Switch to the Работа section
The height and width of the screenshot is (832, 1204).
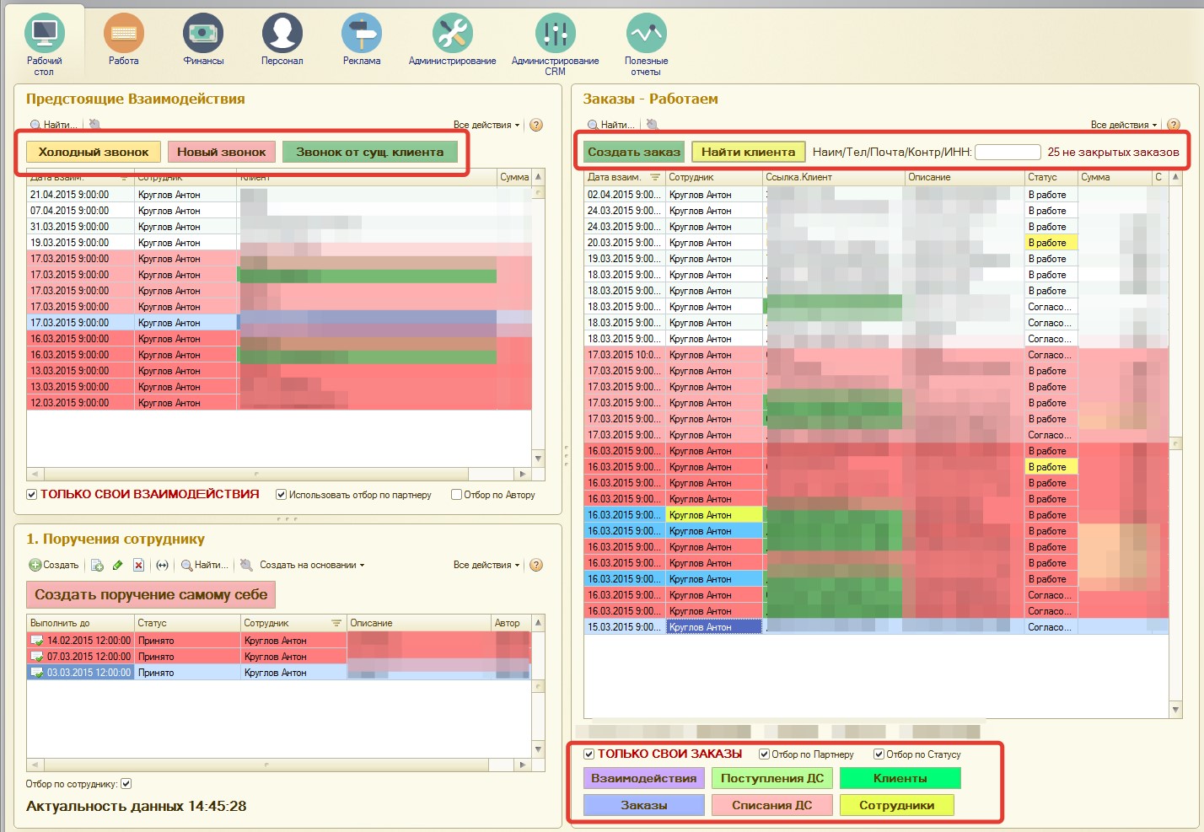click(123, 40)
